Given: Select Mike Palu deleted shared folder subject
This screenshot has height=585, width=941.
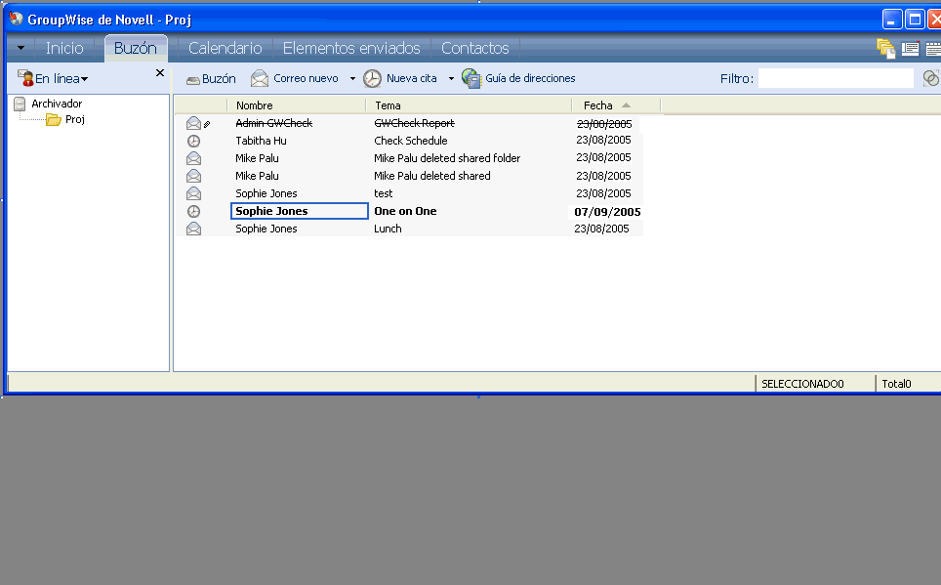Looking at the screenshot, I should pos(447,158).
